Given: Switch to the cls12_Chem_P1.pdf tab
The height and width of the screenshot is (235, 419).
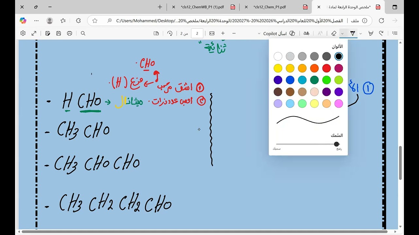Looking at the screenshot, I should point(275,7).
